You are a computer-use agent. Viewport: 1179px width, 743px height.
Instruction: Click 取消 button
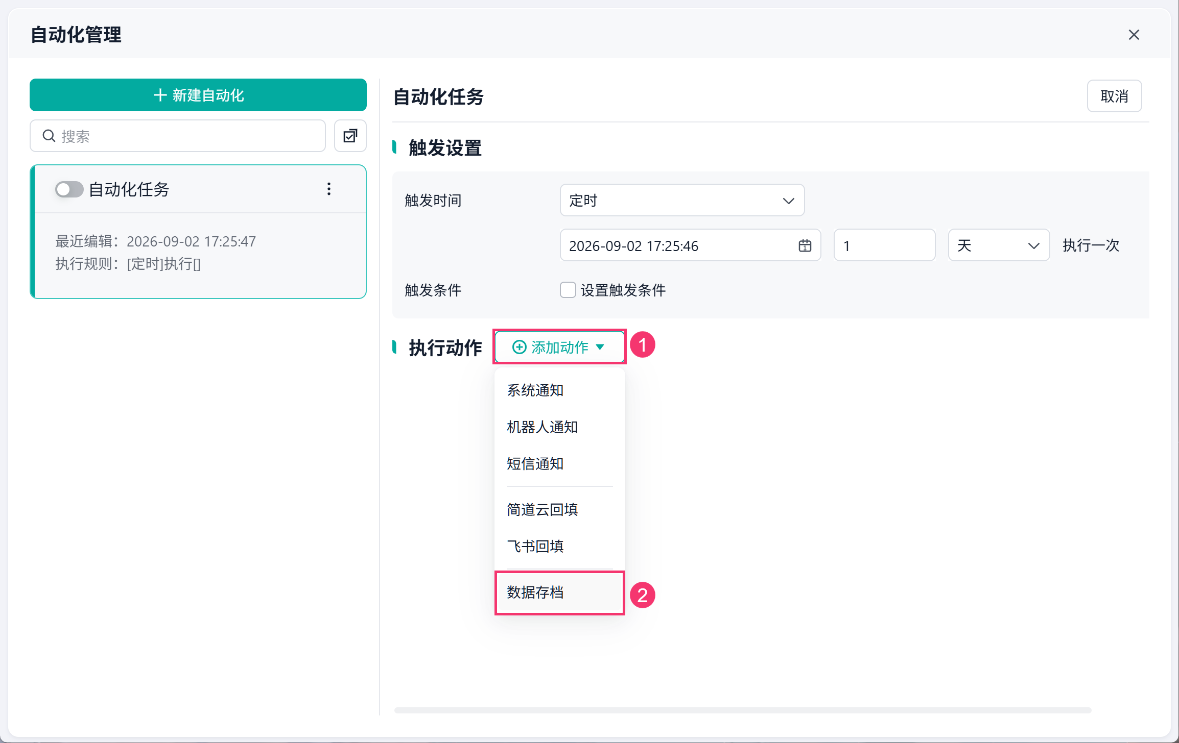pyautogui.click(x=1114, y=96)
